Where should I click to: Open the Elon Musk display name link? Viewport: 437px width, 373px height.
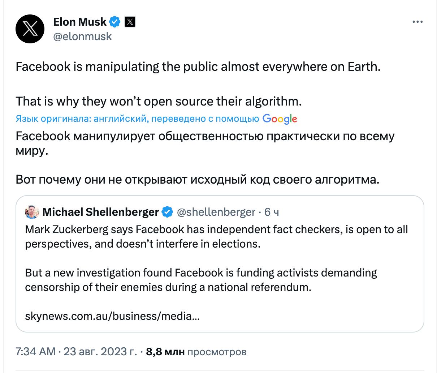point(80,22)
